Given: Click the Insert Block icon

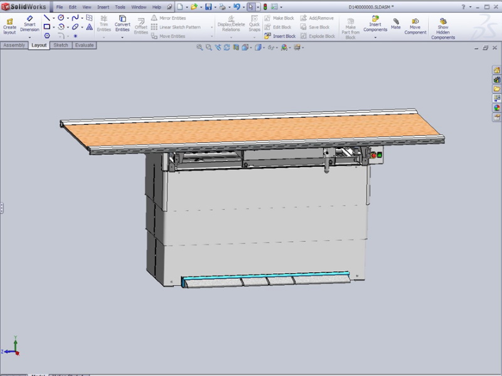Looking at the screenshot, I should coord(280,36).
